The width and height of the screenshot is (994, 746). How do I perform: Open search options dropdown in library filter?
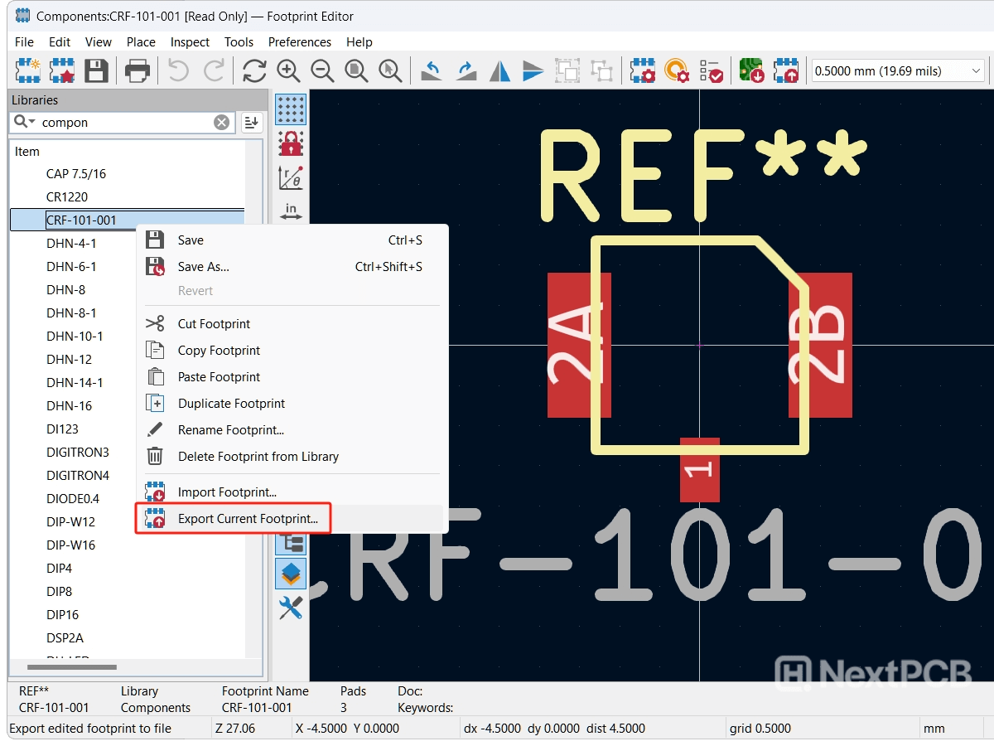coord(25,122)
